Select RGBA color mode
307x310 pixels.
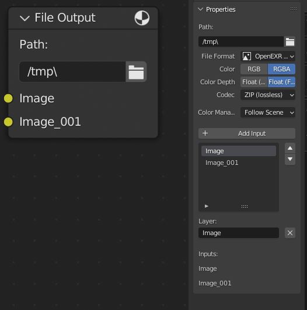coord(281,69)
